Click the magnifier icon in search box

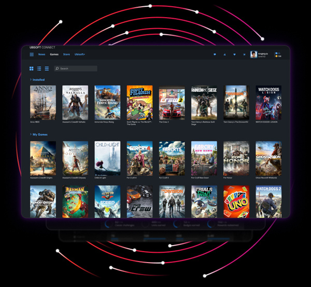click(57, 69)
